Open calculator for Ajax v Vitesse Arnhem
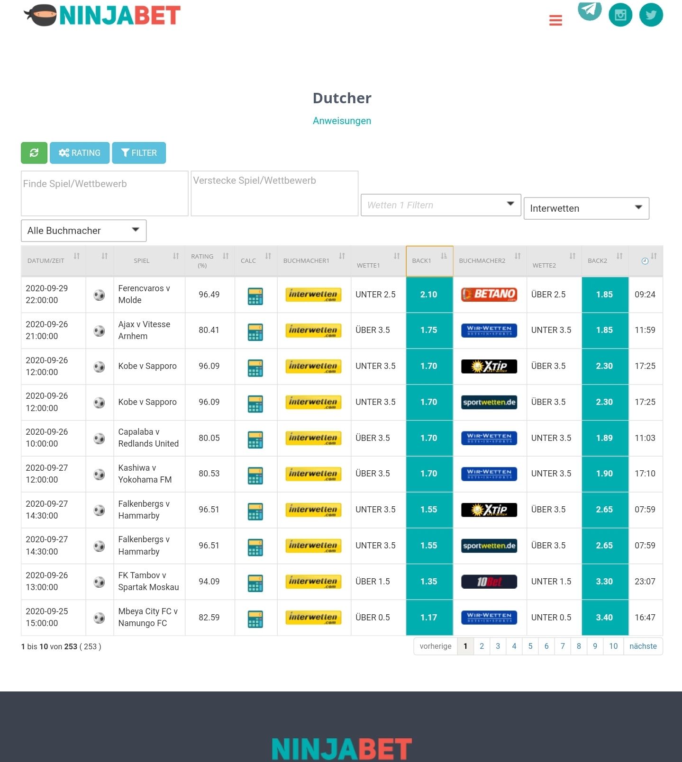The width and height of the screenshot is (682, 762). click(255, 332)
